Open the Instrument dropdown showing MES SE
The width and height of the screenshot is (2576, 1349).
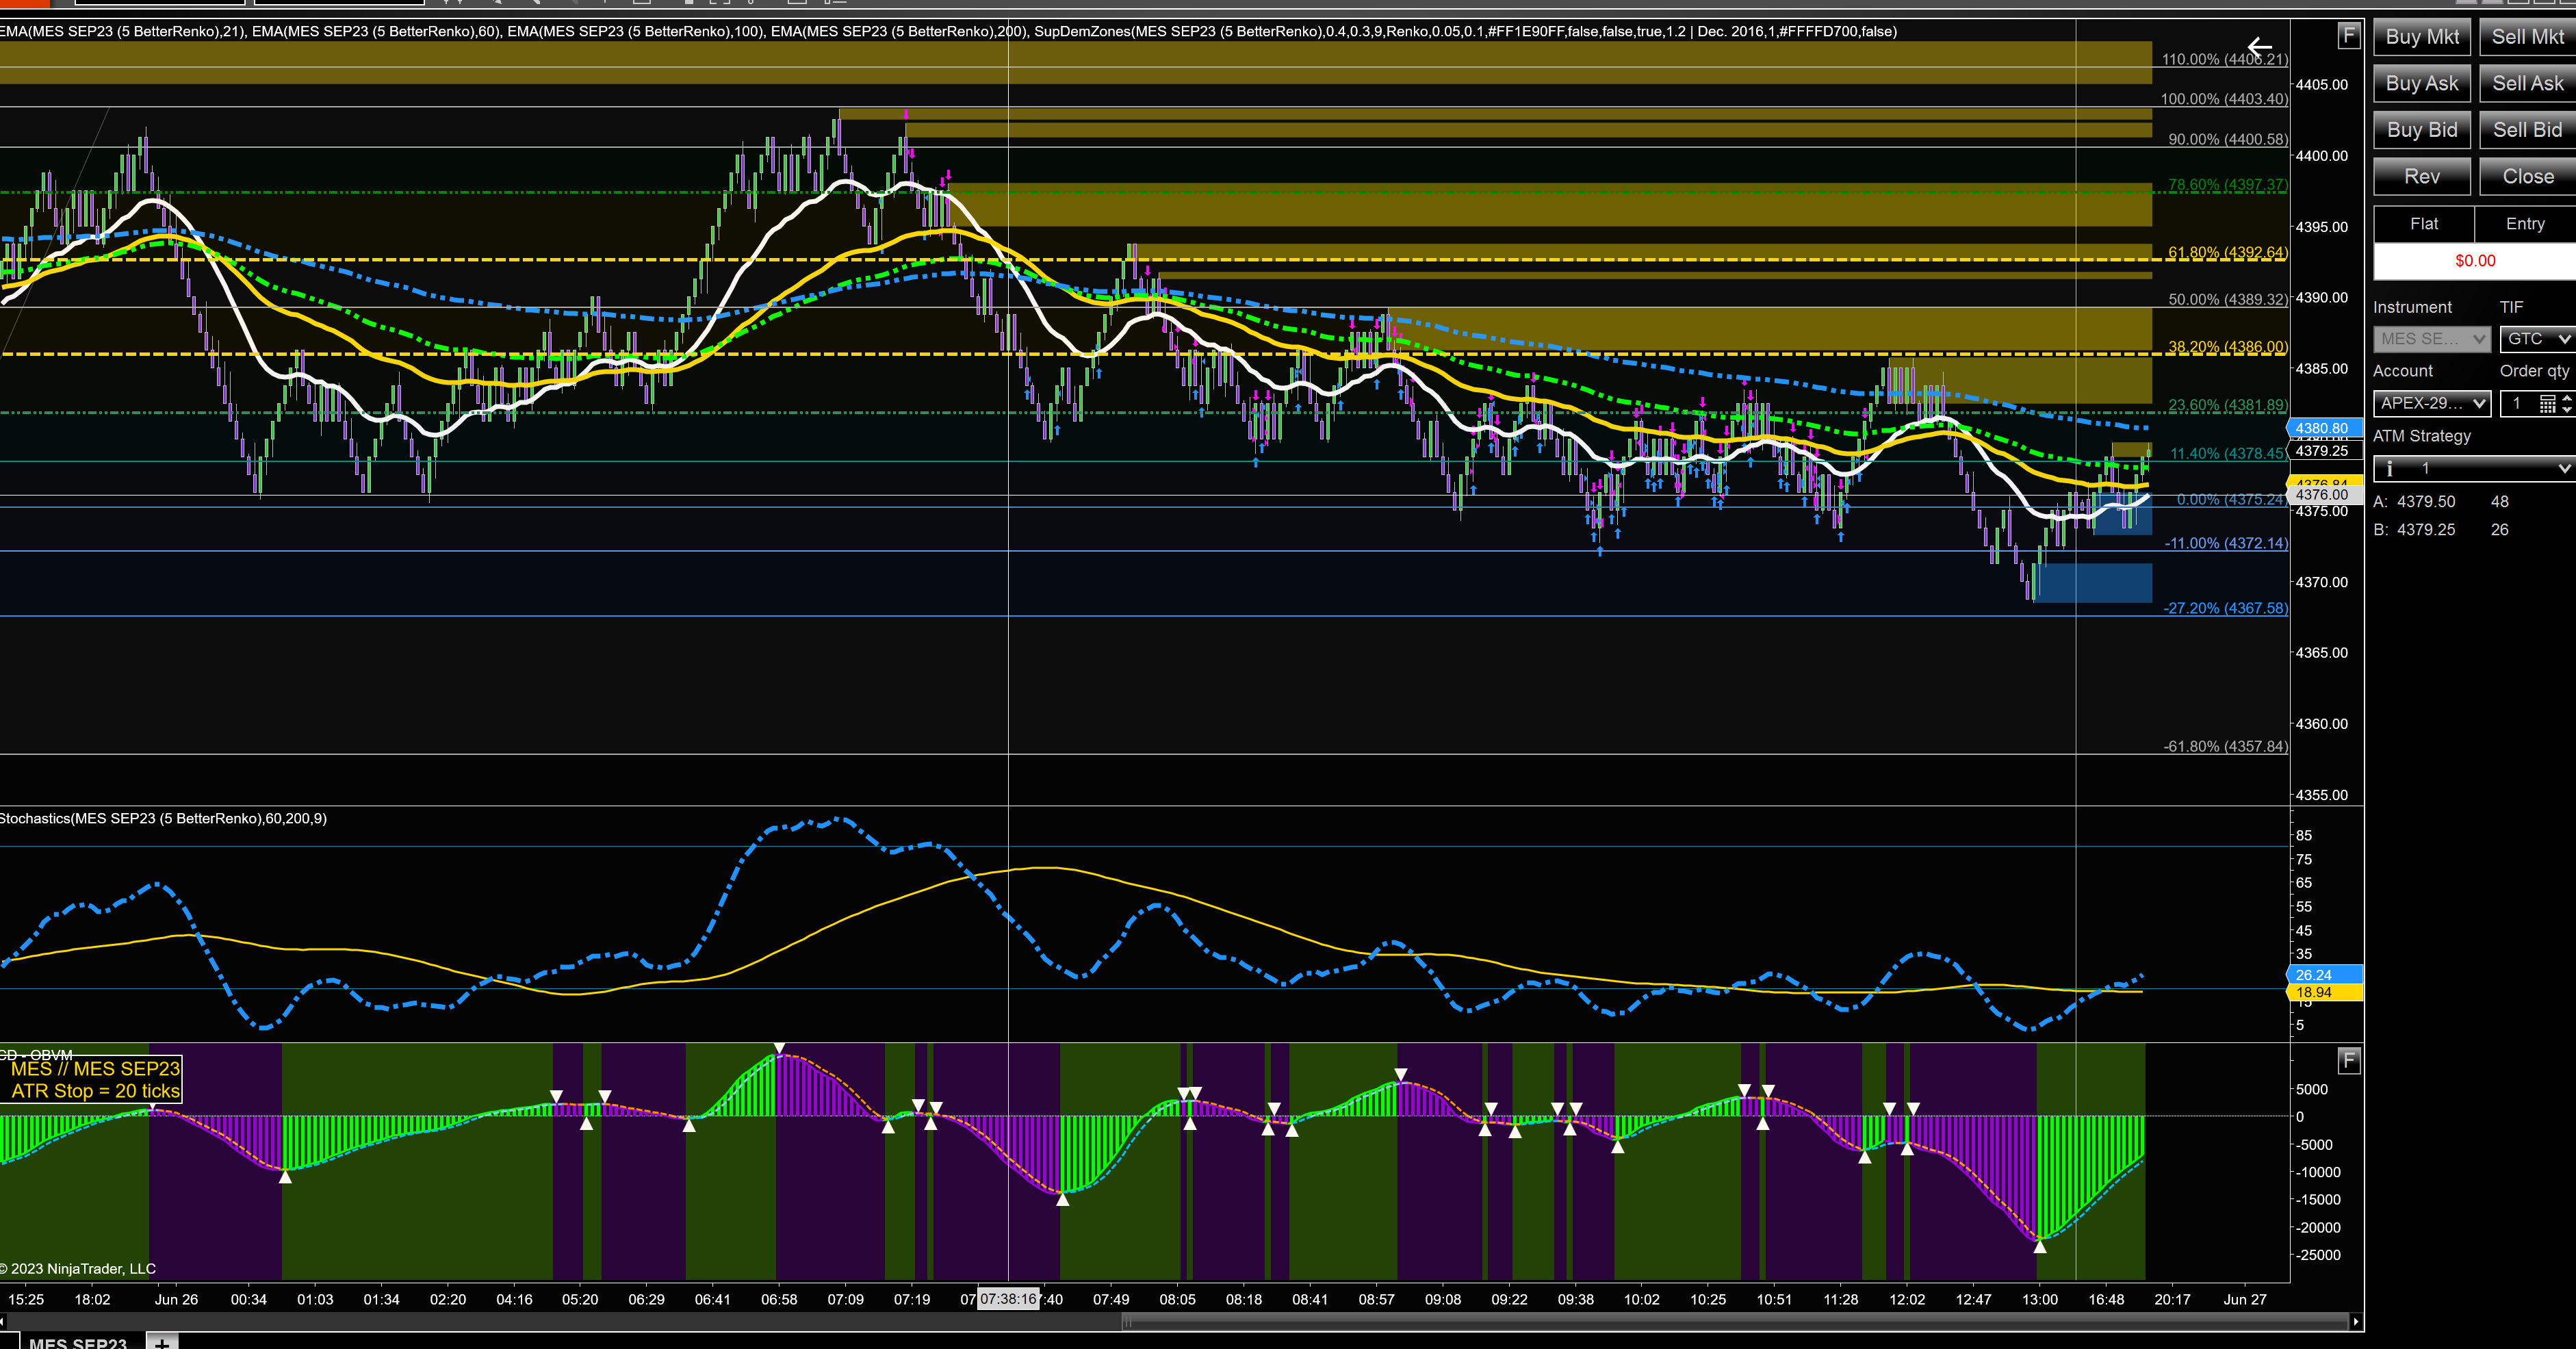click(x=2431, y=339)
